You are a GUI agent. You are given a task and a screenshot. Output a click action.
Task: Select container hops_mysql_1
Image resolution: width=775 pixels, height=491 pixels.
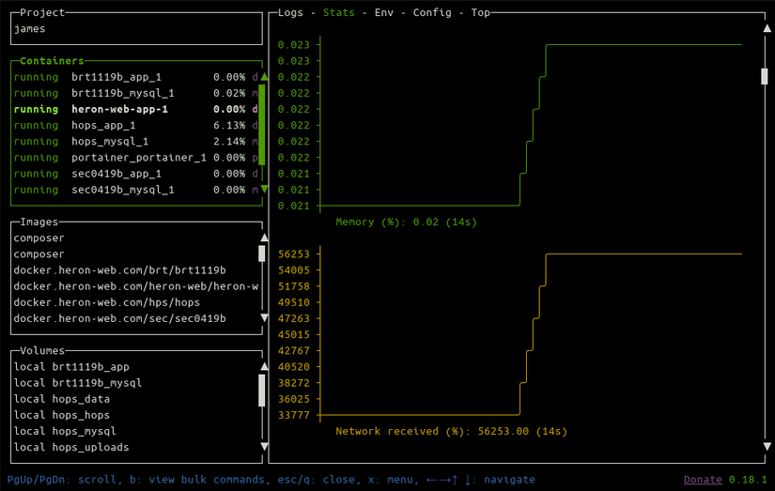click(x=136, y=141)
